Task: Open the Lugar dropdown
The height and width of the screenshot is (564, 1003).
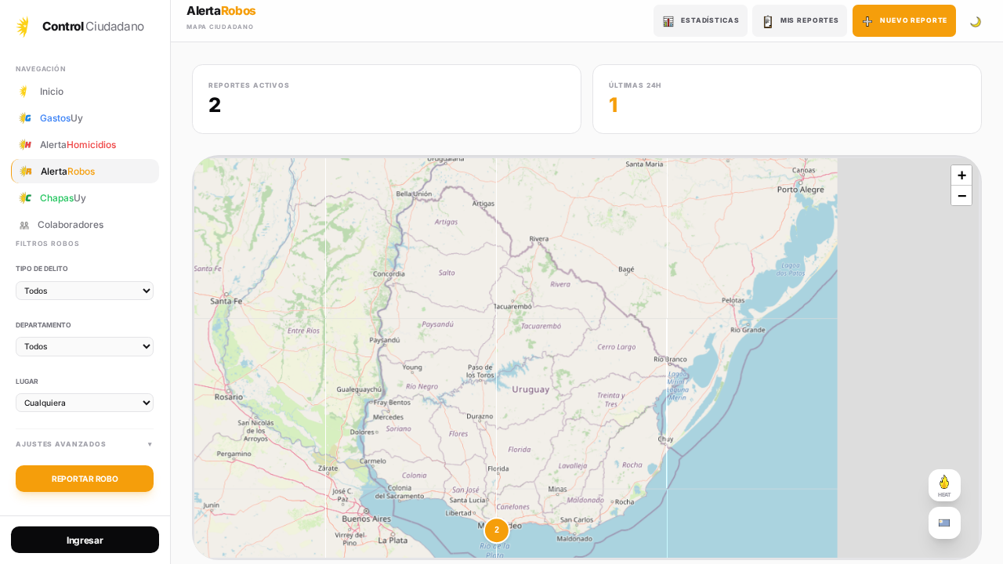Action: (85, 403)
